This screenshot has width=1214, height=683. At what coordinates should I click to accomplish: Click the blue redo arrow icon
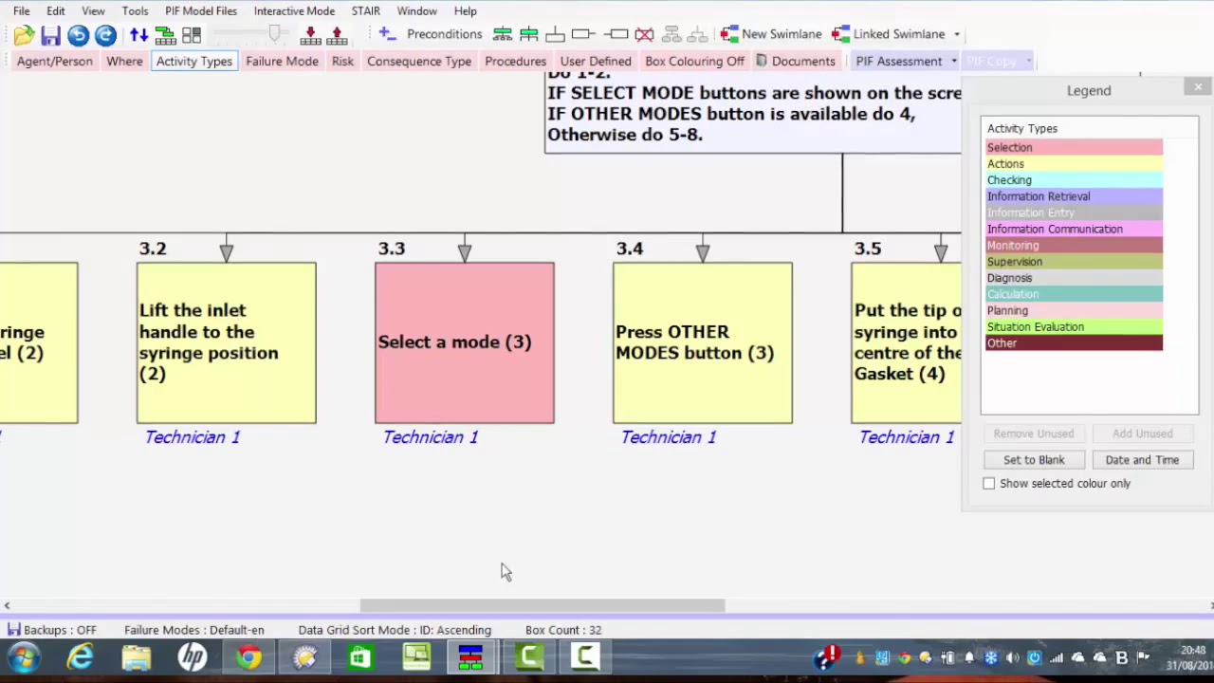coord(105,35)
